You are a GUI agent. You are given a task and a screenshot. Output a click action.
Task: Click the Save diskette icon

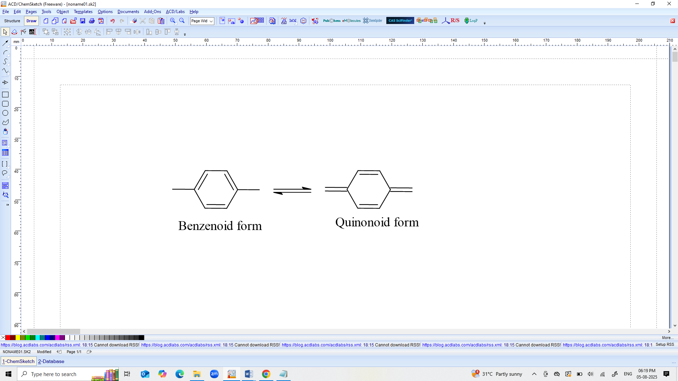point(83,21)
